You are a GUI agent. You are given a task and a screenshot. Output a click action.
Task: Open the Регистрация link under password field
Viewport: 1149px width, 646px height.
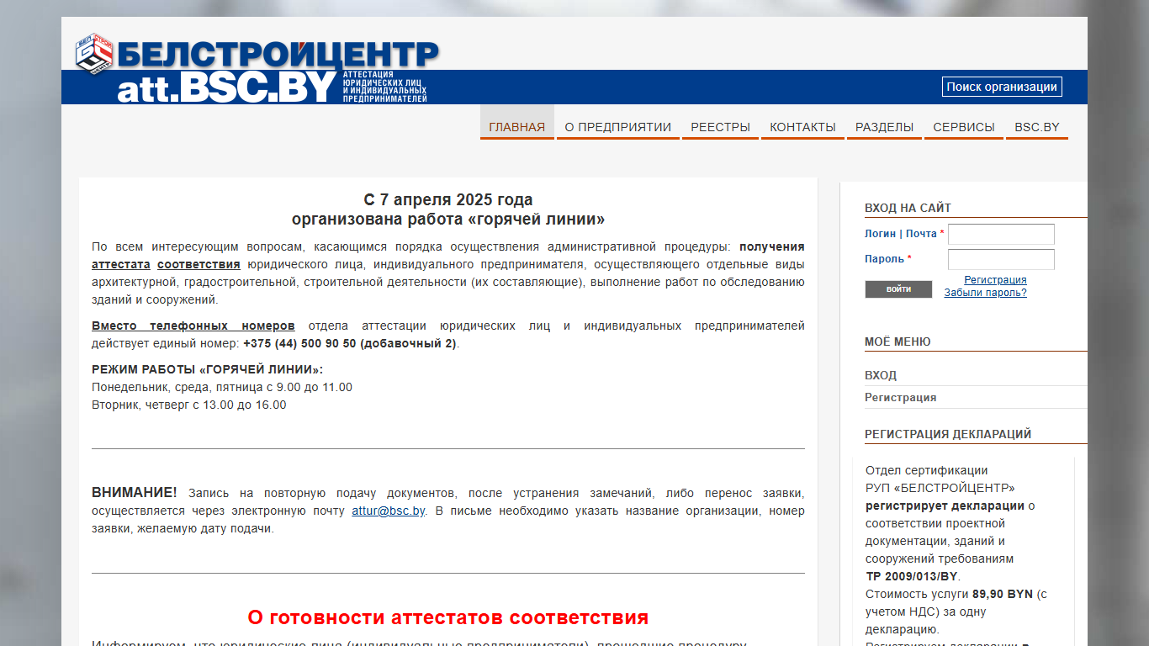coord(995,280)
